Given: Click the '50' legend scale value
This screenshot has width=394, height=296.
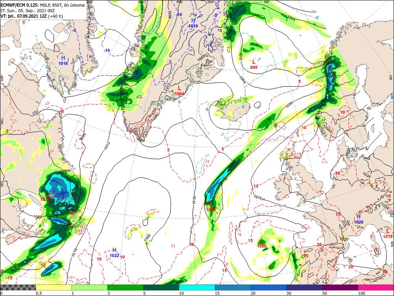Looking at the screenshot, I should [x=325, y=293].
